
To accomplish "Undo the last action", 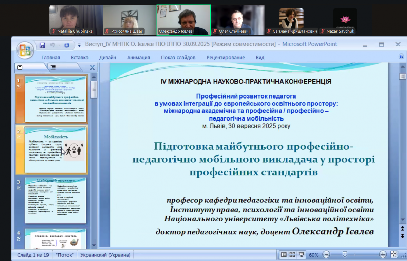I will [x=53, y=45].
